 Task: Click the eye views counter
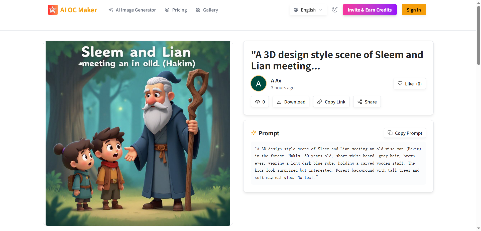tap(260, 102)
